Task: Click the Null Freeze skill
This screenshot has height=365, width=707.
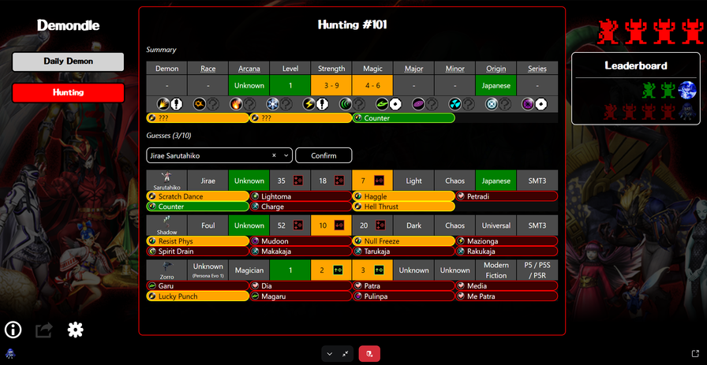Action: click(403, 241)
